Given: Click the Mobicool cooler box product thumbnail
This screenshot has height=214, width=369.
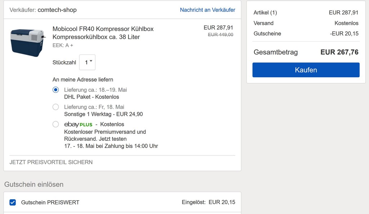Looking at the screenshot, I should pos(27,43).
